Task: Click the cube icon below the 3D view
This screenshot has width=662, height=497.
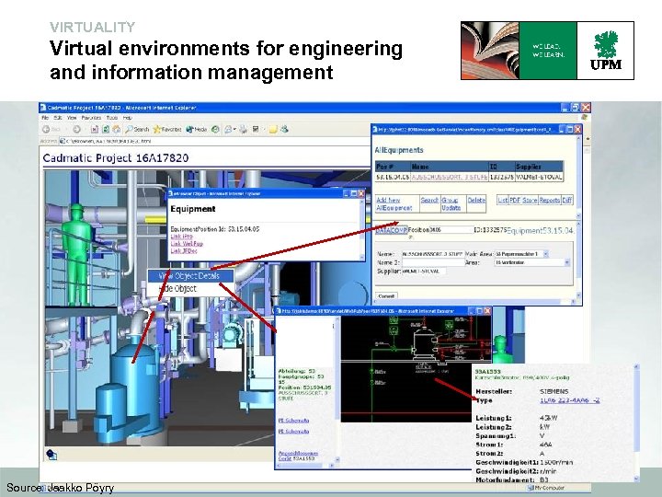Action: [x=51, y=455]
